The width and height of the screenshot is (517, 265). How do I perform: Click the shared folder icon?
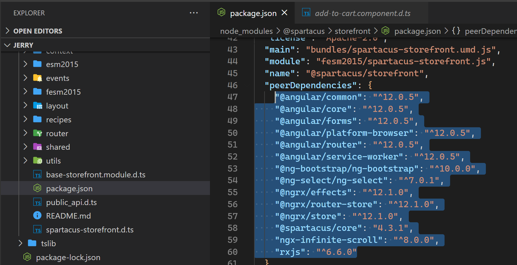point(37,147)
